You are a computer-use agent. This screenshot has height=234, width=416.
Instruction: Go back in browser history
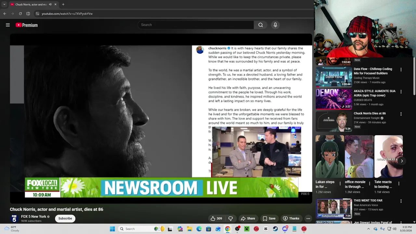[x=5, y=14]
